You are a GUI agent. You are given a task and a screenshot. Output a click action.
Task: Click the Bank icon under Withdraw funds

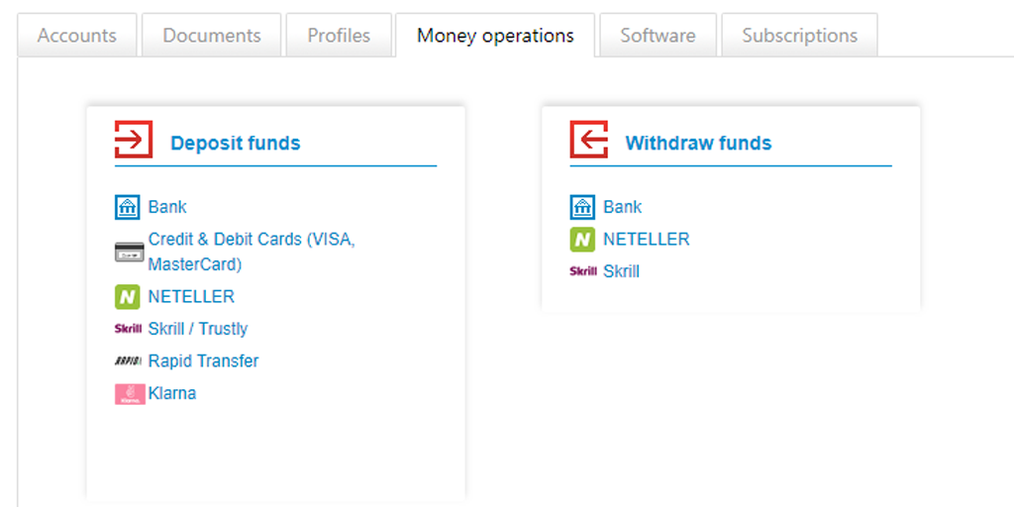point(582,208)
